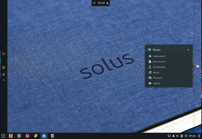Open the power menu icon in the tray

pyautogui.click(x=186, y=136)
